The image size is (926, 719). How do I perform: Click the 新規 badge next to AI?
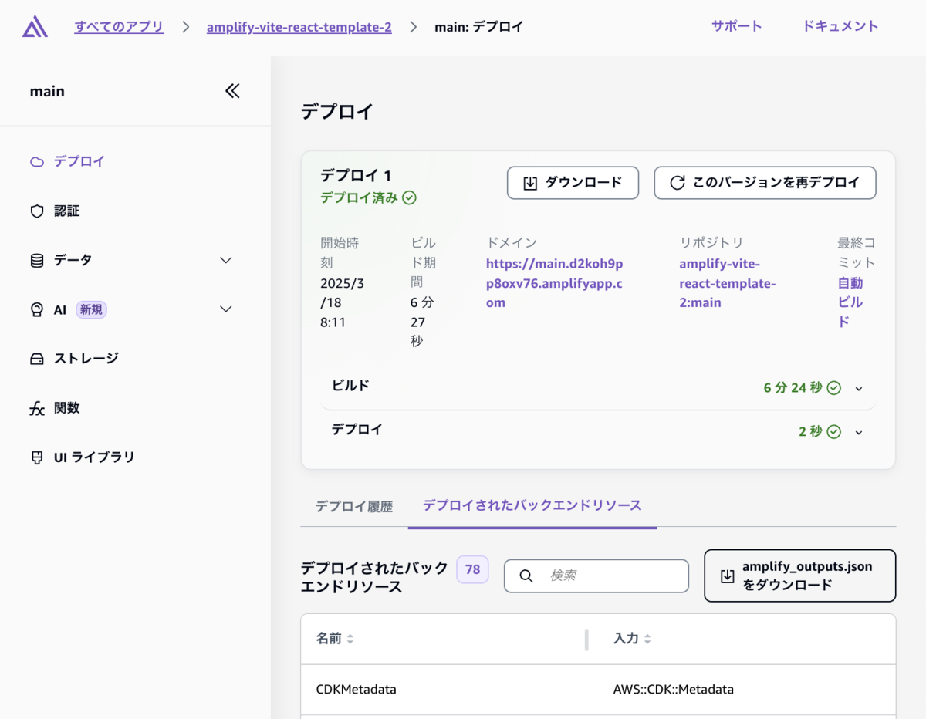pyautogui.click(x=91, y=309)
